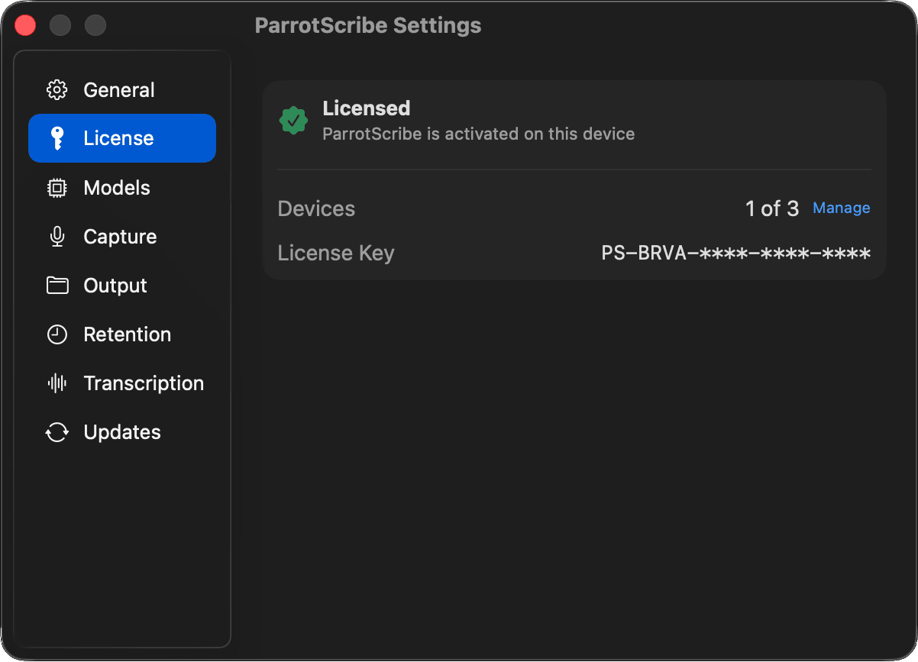The width and height of the screenshot is (918, 662).
Task: Open Models via the chip icon
Action: (x=57, y=188)
